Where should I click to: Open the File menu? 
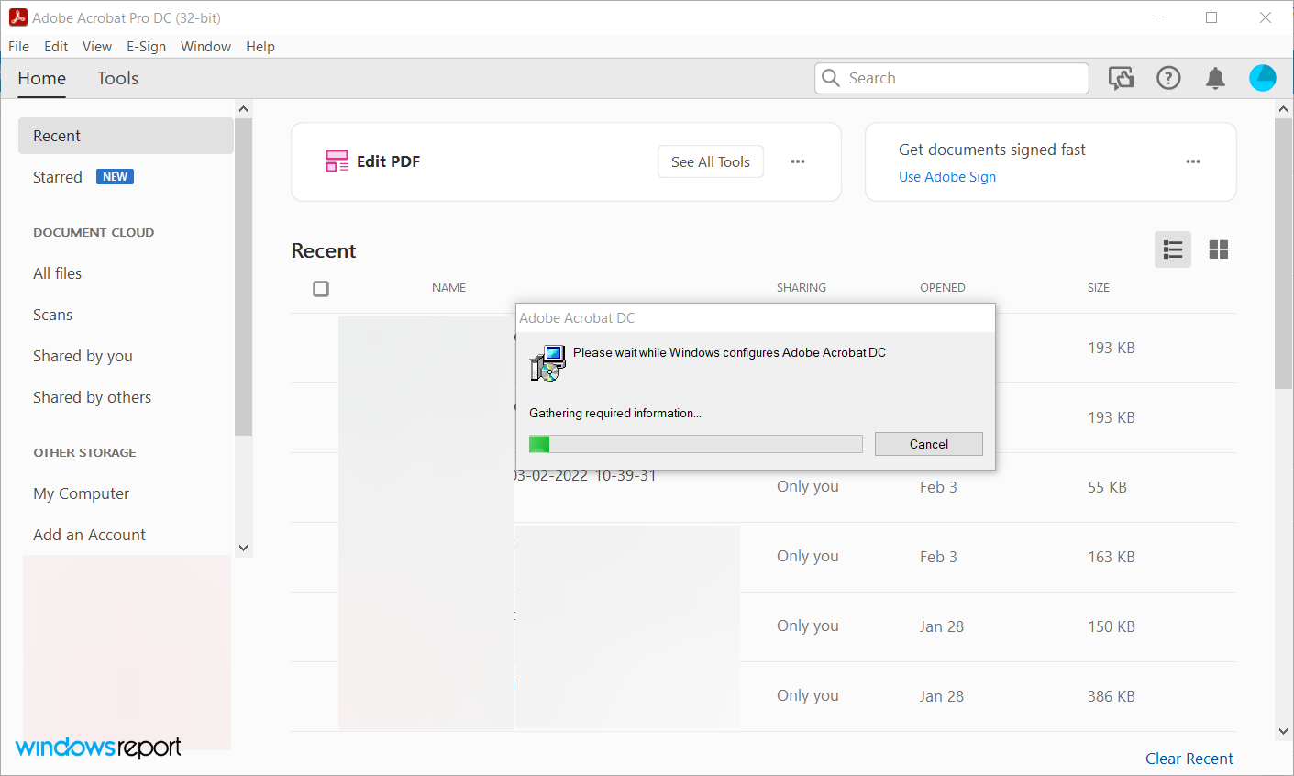(18, 47)
